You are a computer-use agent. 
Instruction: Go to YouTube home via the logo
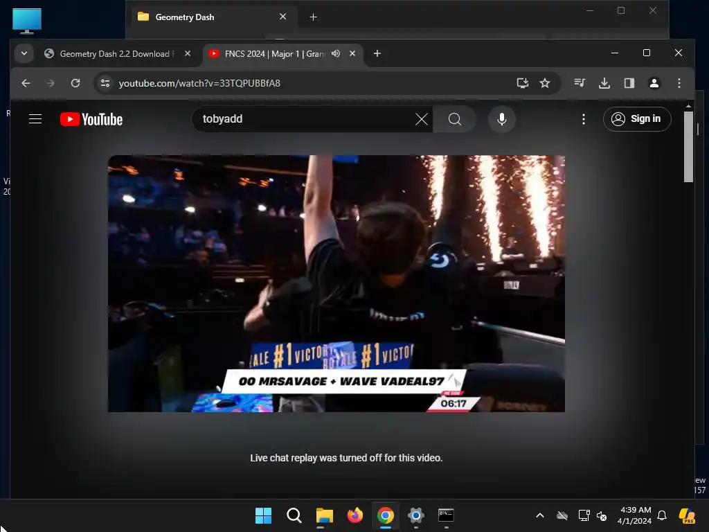tap(91, 119)
